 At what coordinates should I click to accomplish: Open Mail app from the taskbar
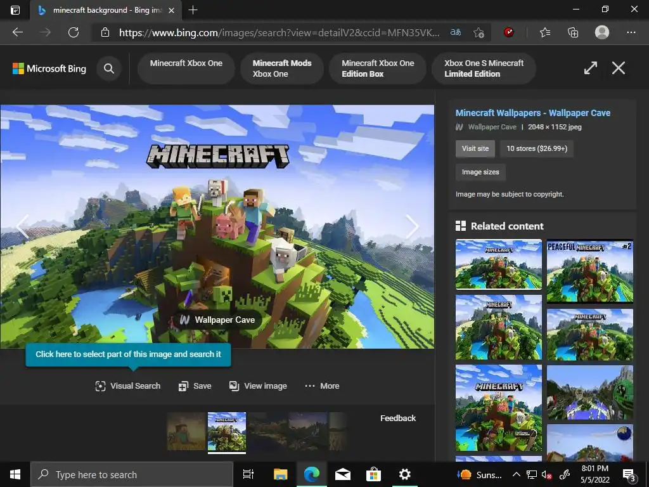pyautogui.click(x=343, y=474)
